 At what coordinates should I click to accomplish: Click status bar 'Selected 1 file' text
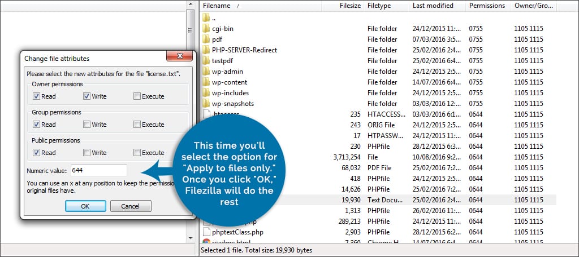[x=256, y=250]
